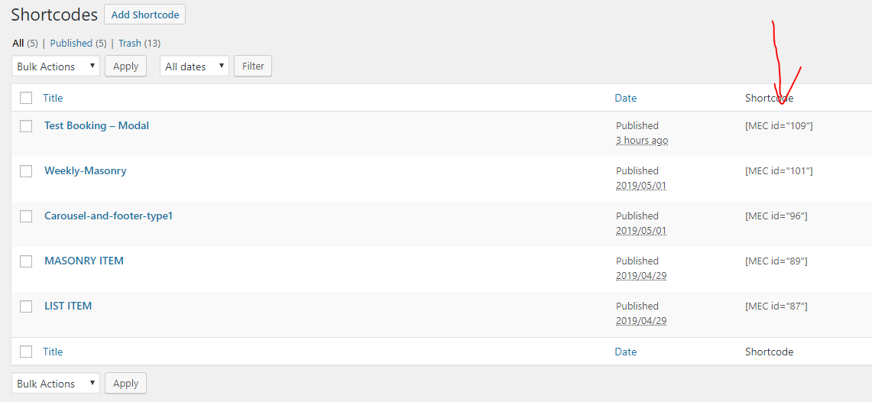872x402 pixels.
Task: Click the top Apply button
Action: pyautogui.click(x=125, y=66)
